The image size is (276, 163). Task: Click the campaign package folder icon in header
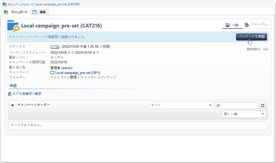13,26
